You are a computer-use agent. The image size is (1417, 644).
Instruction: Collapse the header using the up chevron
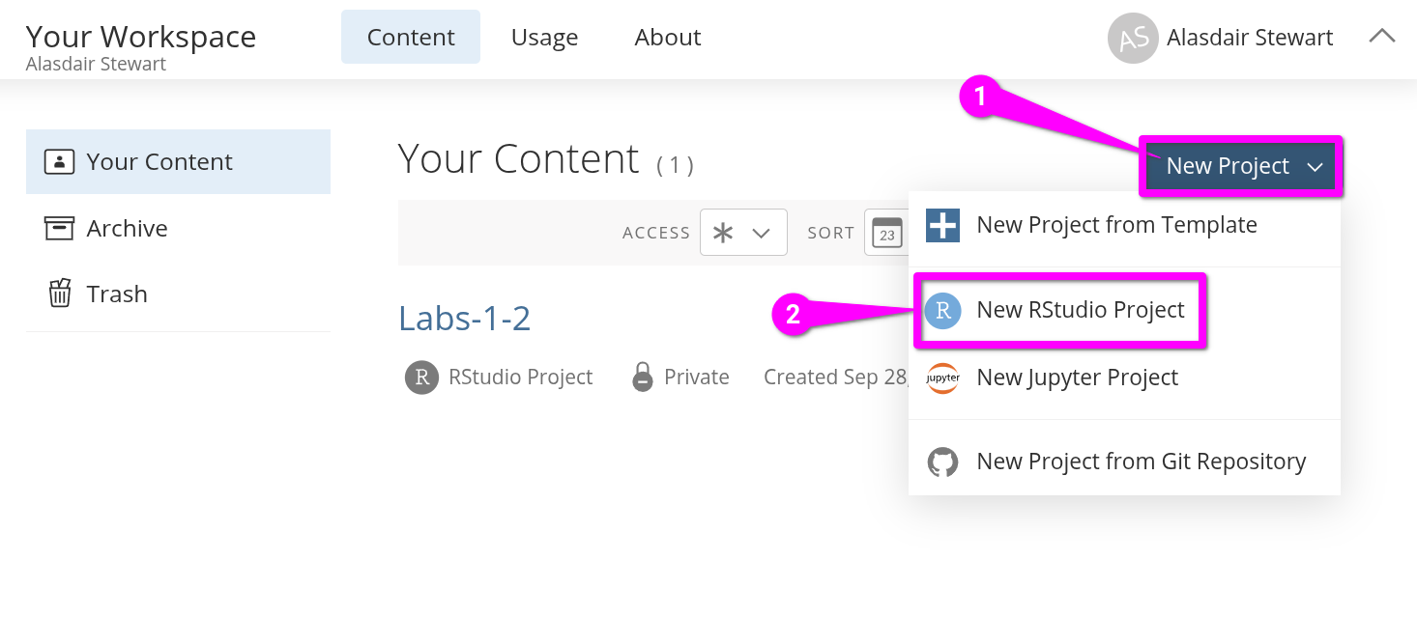[x=1382, y=36]
